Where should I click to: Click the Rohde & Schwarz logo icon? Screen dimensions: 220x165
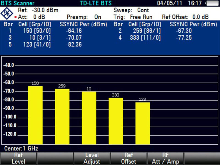coord(7,13)
